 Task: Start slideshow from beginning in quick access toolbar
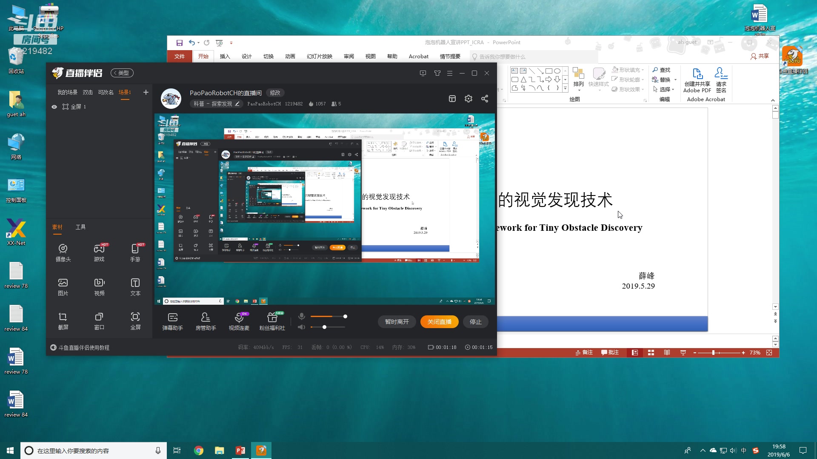coord(220,42)
